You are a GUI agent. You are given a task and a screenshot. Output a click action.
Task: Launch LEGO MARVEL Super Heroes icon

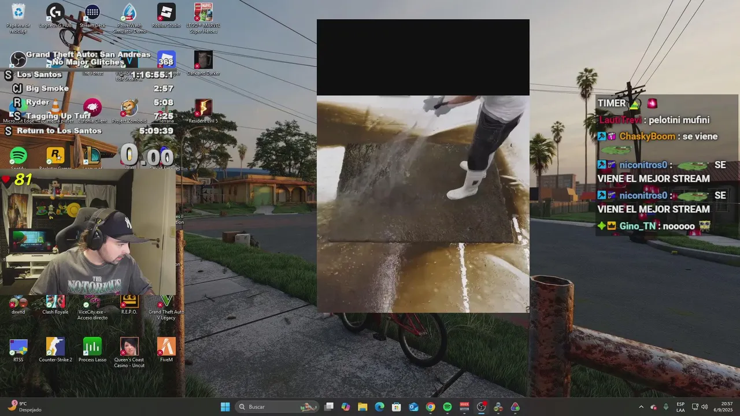coord(203,17)
